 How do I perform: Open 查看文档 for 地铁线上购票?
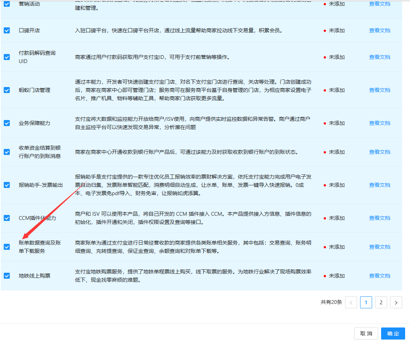(x=379, y=276)
